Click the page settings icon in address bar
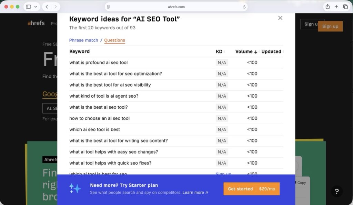This screenshot has width=353, height=205. click(x=109, y=7)
